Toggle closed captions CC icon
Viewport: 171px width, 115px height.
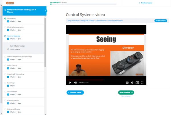coord(127,83)
